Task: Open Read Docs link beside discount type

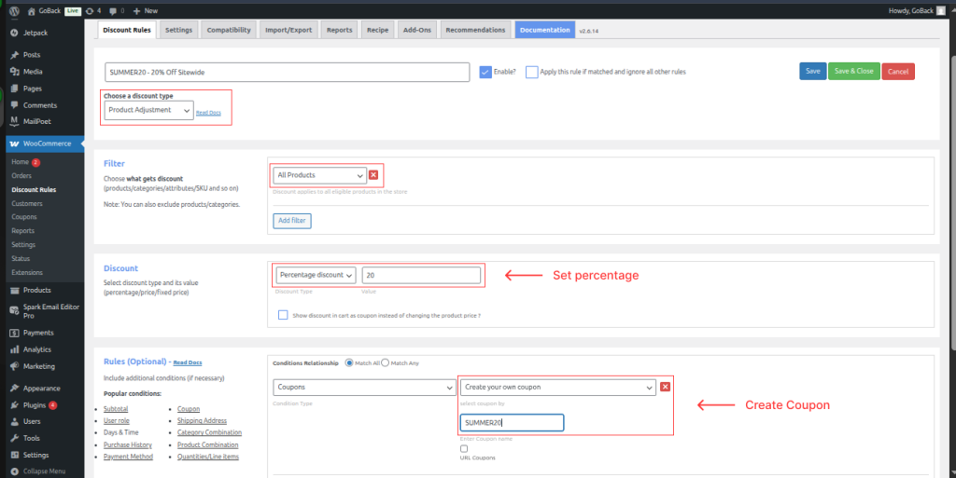Action: (208, 113)
